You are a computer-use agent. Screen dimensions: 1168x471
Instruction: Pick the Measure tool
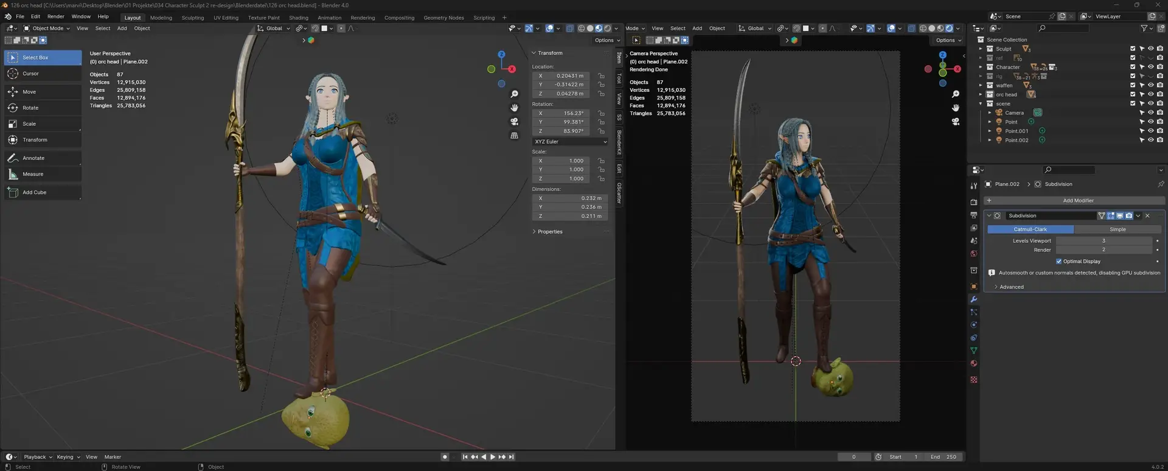[33, 174]
